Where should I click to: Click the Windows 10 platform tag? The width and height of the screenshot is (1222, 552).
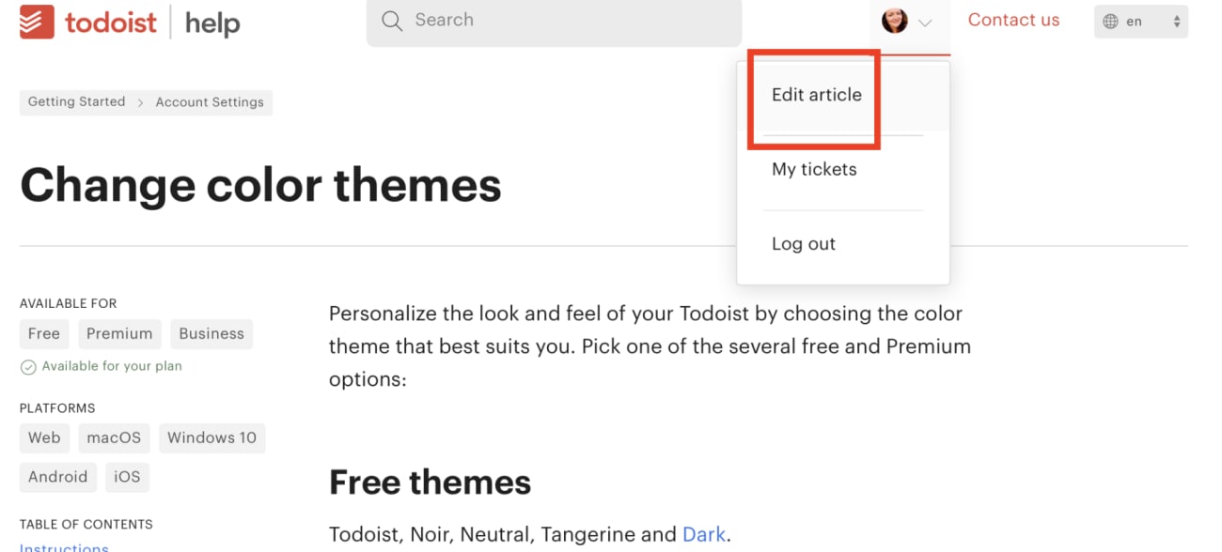pyautogui.click(x=211, y=438)
